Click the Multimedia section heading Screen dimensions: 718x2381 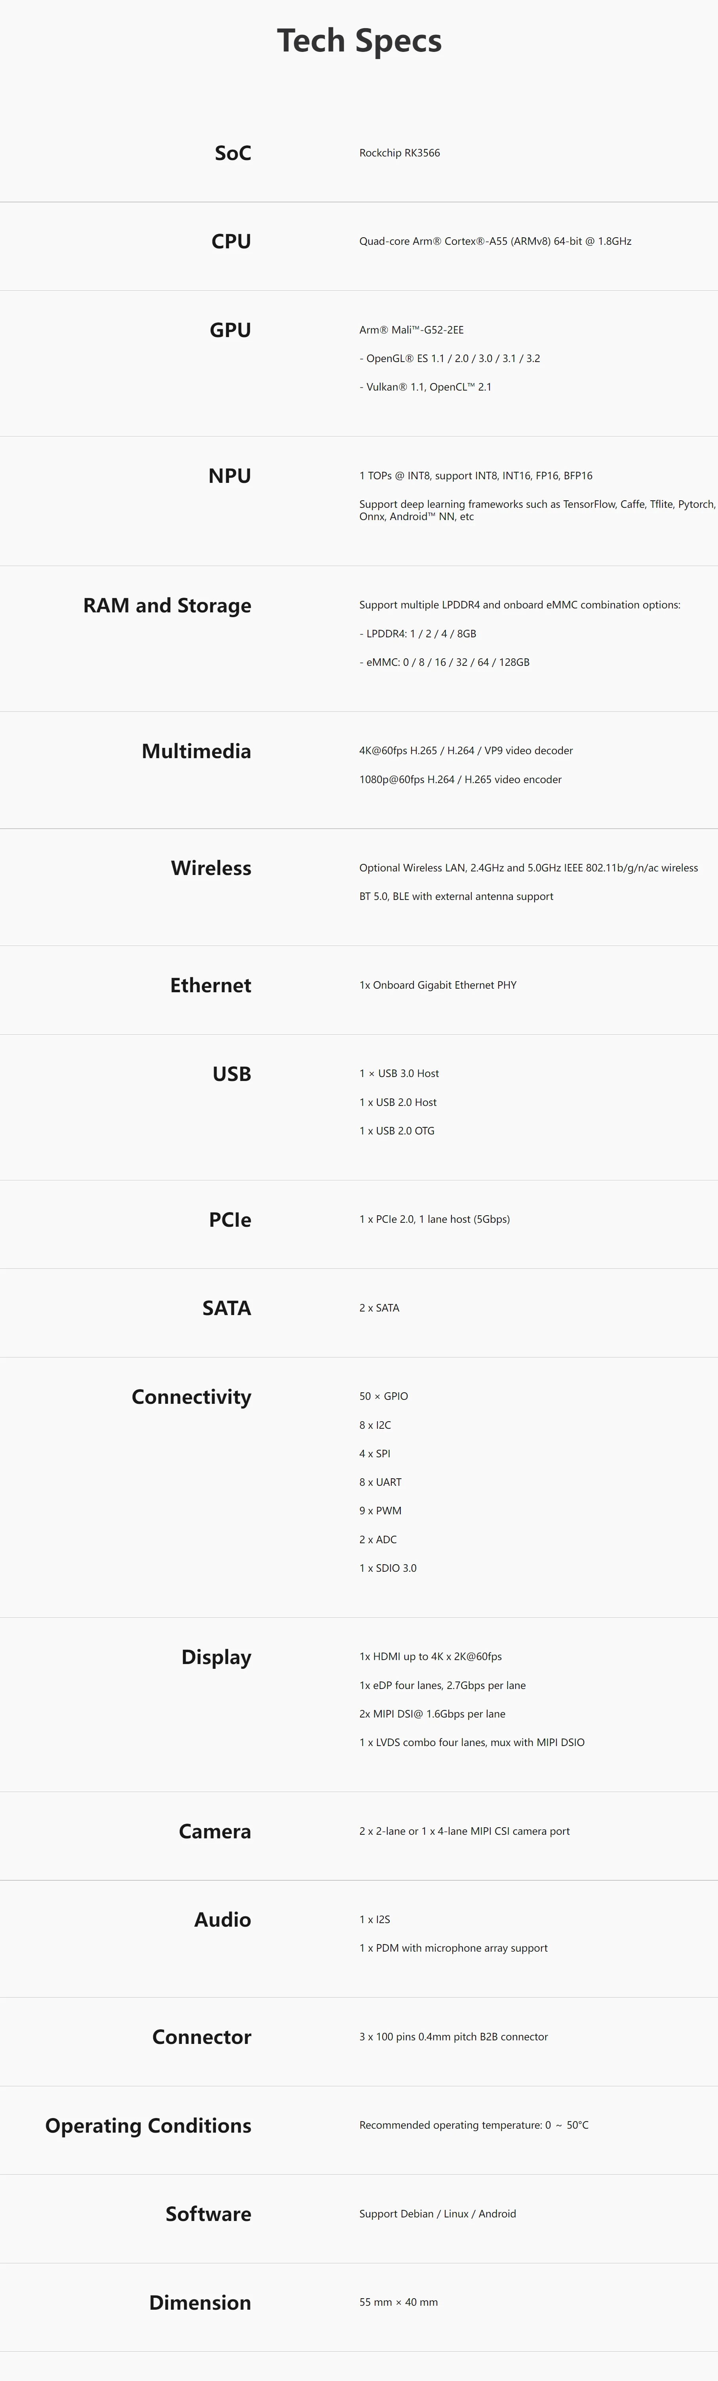(x=196, y=751)
